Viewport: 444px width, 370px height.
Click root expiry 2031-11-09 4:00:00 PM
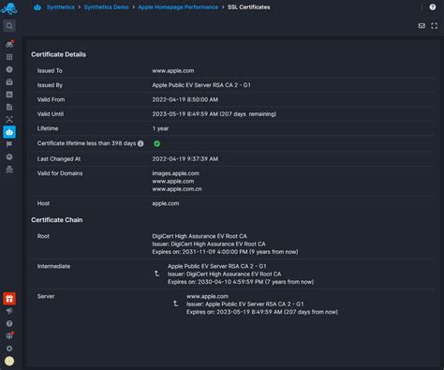tap(225, 252)
